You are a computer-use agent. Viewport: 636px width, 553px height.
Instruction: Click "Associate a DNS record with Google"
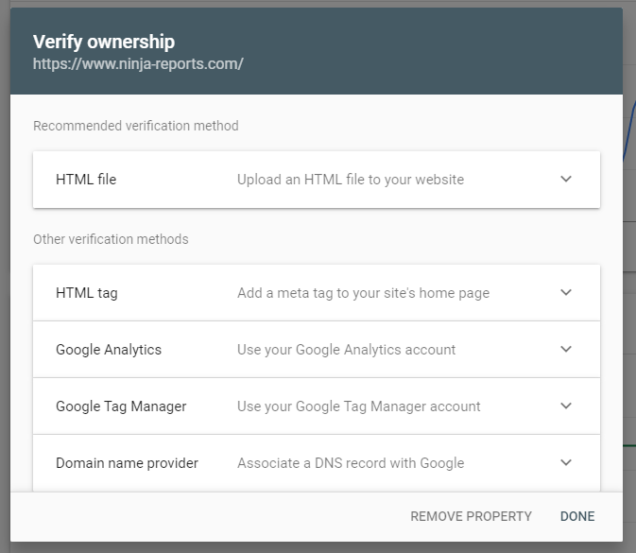(351, 463)
